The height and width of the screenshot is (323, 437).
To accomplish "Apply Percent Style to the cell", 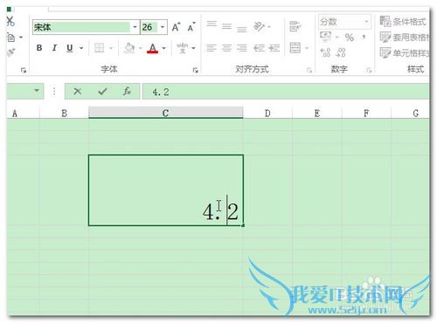I will 350,38.
